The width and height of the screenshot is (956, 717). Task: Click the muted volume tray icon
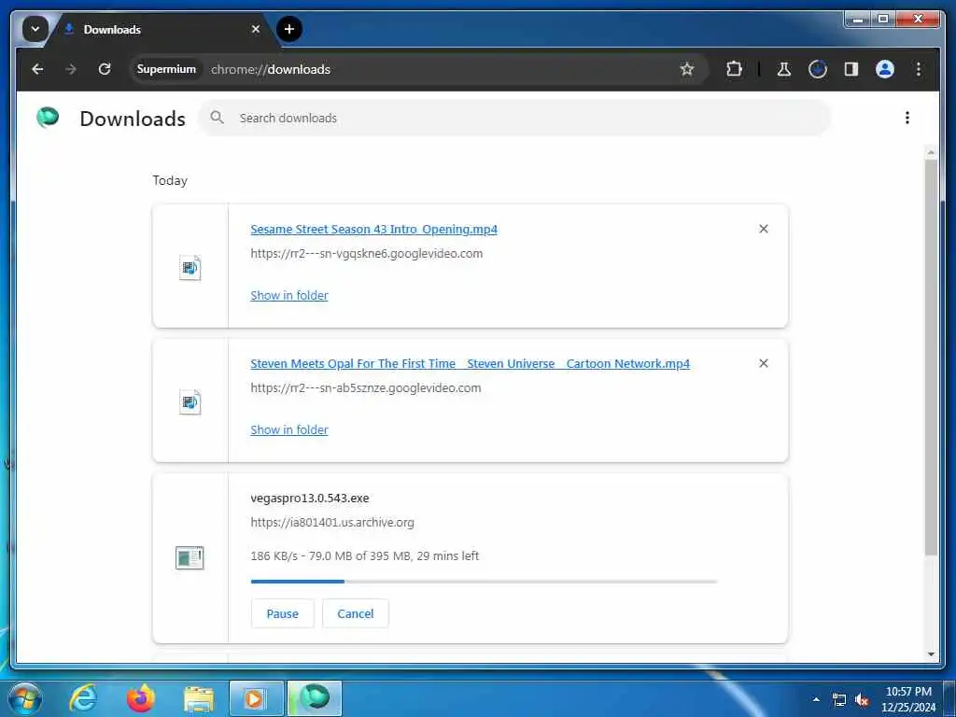[862, 700]
